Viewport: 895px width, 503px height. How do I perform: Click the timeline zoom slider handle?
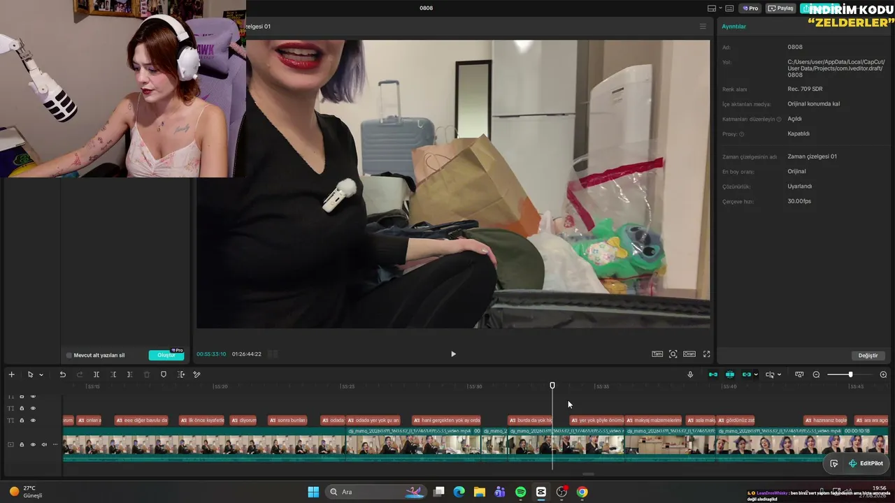[x=850, y=374]
